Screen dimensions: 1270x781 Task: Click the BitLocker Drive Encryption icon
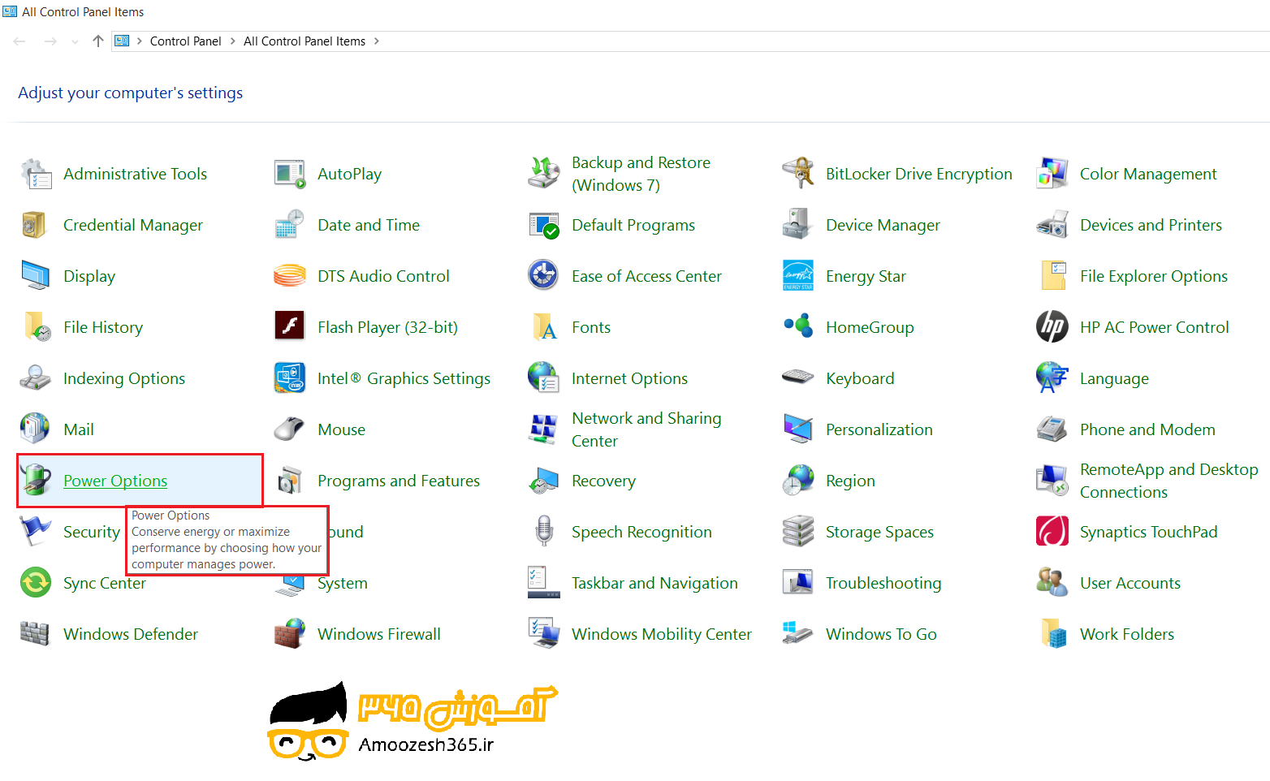point(797,174)
